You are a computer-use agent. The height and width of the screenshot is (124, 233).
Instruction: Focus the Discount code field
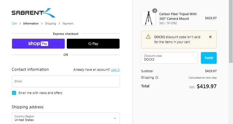click(169, 58)
